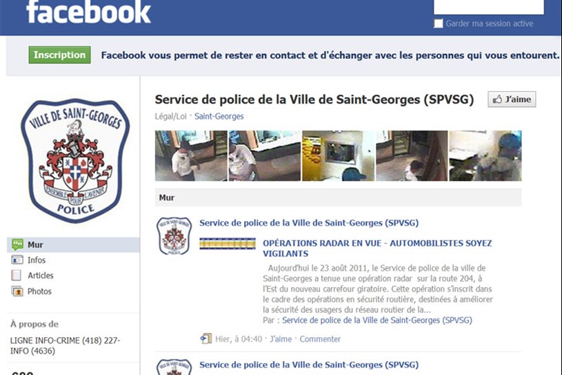
Task: Click the thumbs-up icon on J'aime button
Action: pos(497,99)
